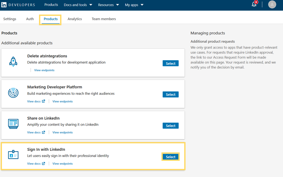283x177 pixels.
Task: View endpoints for Marketing Developer Platform
Action: coord(63,101)
